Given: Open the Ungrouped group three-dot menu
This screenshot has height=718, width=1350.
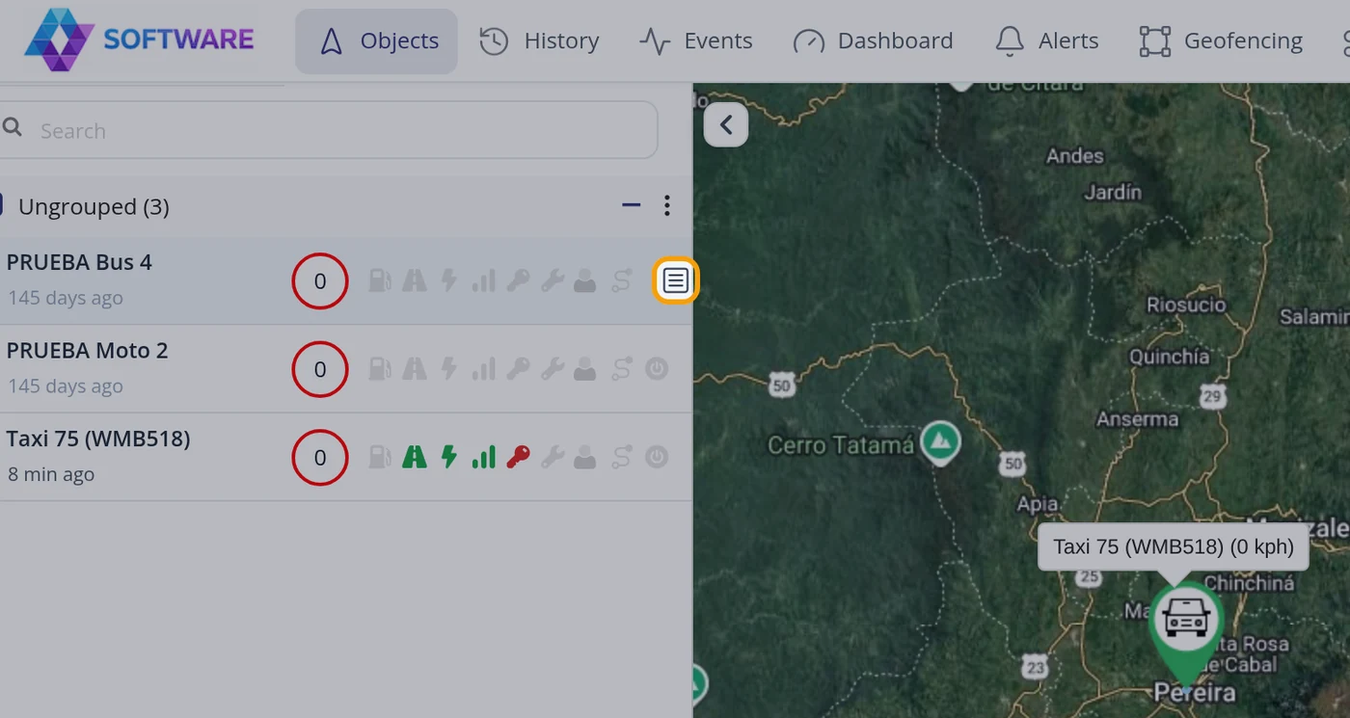Looking at the screenshot, I should pyautogui.click(x=666, y=205).
